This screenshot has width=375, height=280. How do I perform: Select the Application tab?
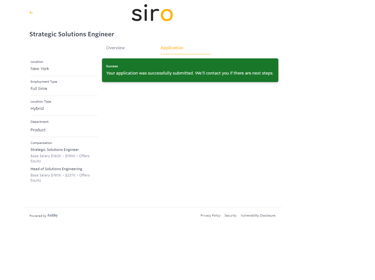tap(172, 48)
